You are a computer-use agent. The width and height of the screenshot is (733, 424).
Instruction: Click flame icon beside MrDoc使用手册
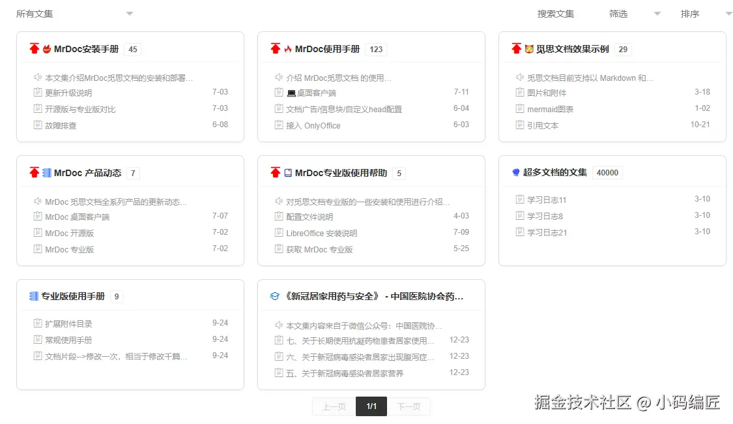tap(288, 49)
